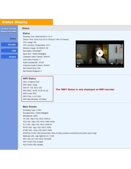This screenshot has height=169, width=131.
Task: Select the Lost Video Frames: 3 row
Action: point(32,59)
